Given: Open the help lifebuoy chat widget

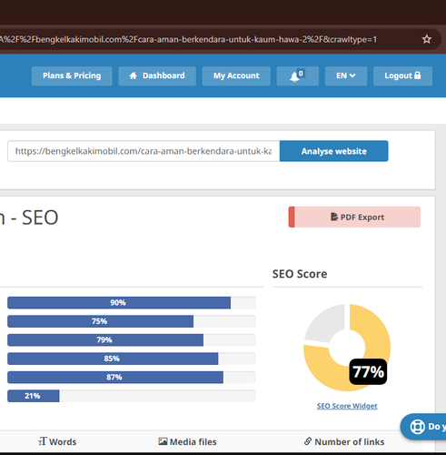Looking at the screenshot, I should pyautogui.click(x=423, y=427).
